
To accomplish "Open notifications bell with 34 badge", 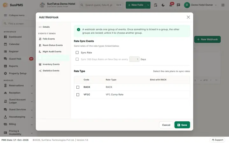I will click(x=171, y=5).
